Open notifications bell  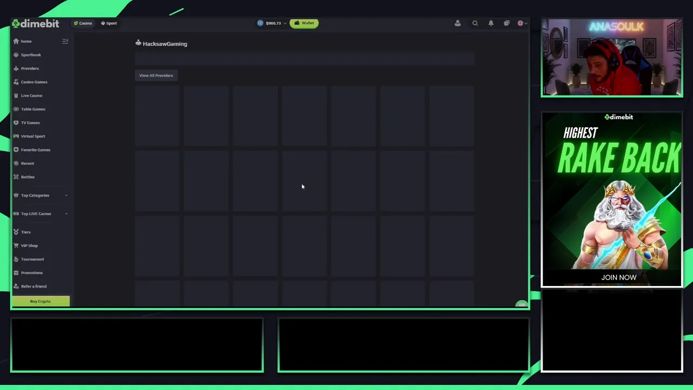[x=491, y=23]
